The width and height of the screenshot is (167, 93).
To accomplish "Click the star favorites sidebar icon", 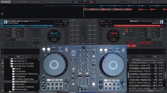I will pos(2,60).
